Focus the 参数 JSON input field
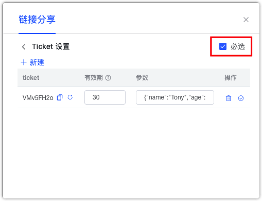Image resolution: width=262 pixels, height=201 pixels. coord(175,97)
